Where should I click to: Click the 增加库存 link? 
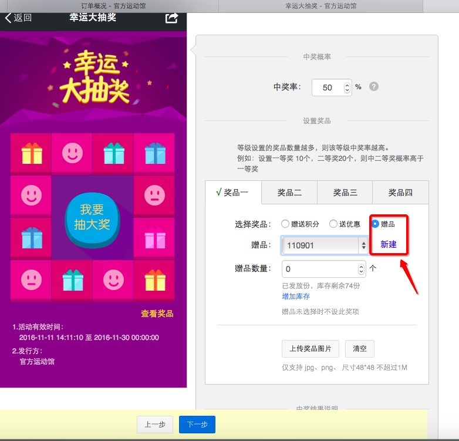tap(296, 297)
